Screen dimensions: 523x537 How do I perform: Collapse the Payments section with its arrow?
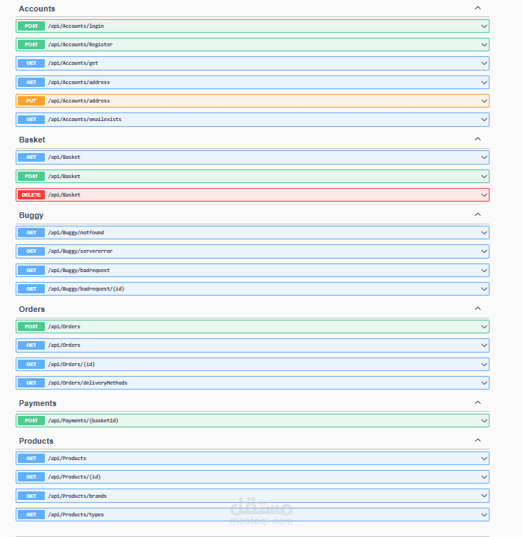click(478, 402)
